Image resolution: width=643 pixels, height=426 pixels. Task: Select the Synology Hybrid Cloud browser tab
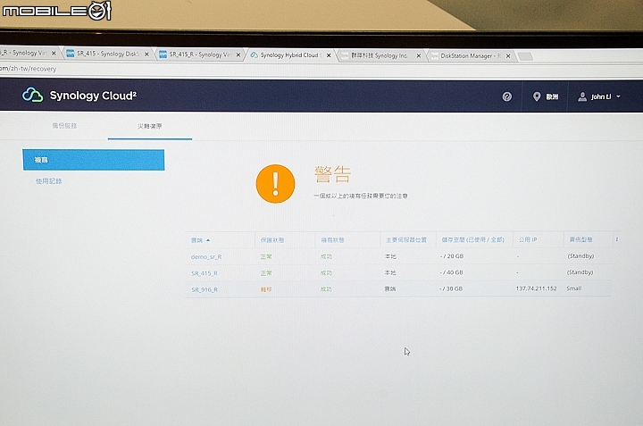coord(291,55)
